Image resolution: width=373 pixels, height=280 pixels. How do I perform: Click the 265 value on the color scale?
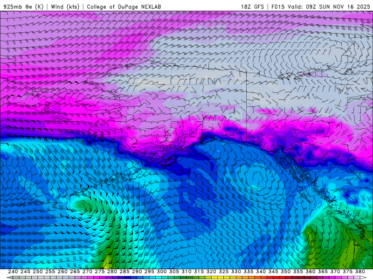point(75,272)
